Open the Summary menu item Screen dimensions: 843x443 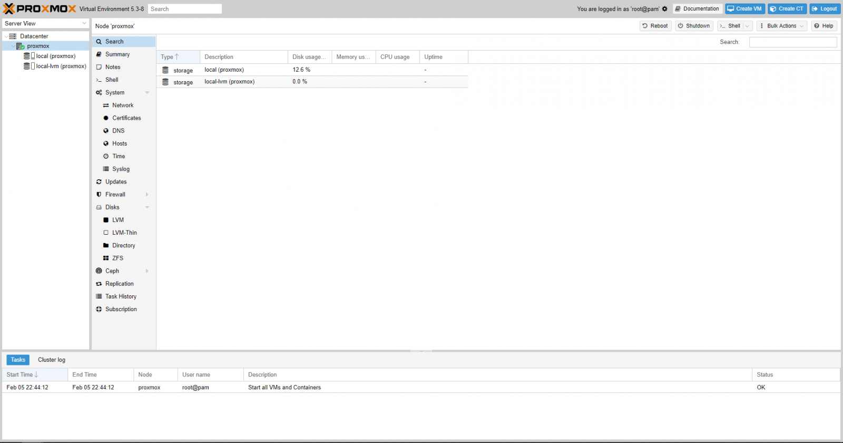click(x=124, y=54)
